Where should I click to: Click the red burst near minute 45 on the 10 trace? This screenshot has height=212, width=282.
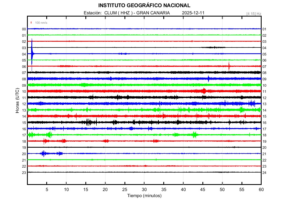click(x=204, y=91)
